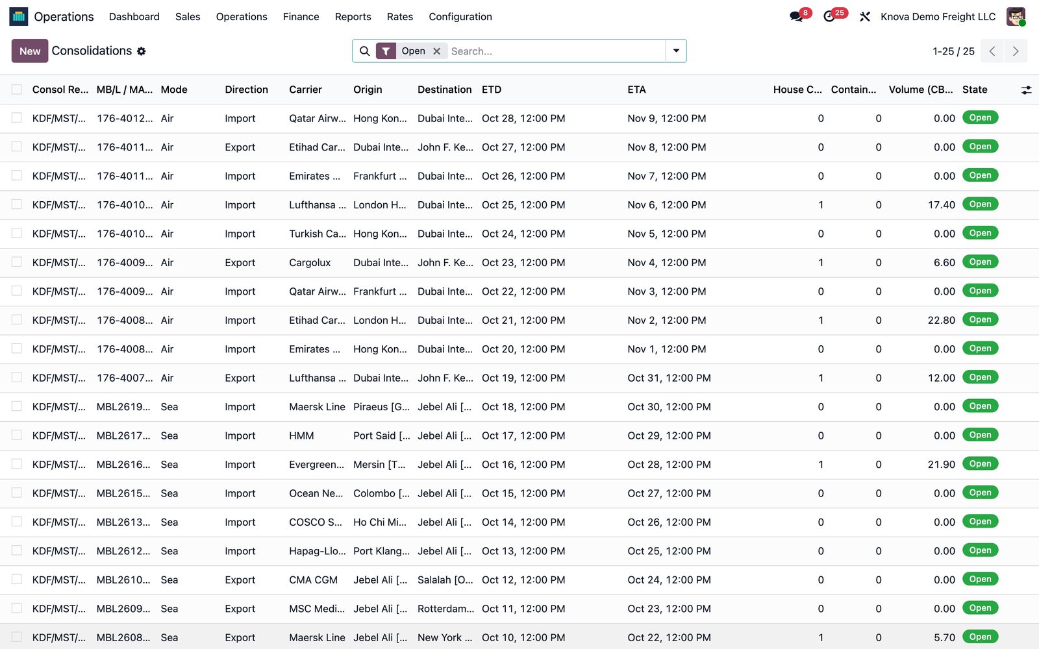Select the HMM row checkbox

(17, 435)
